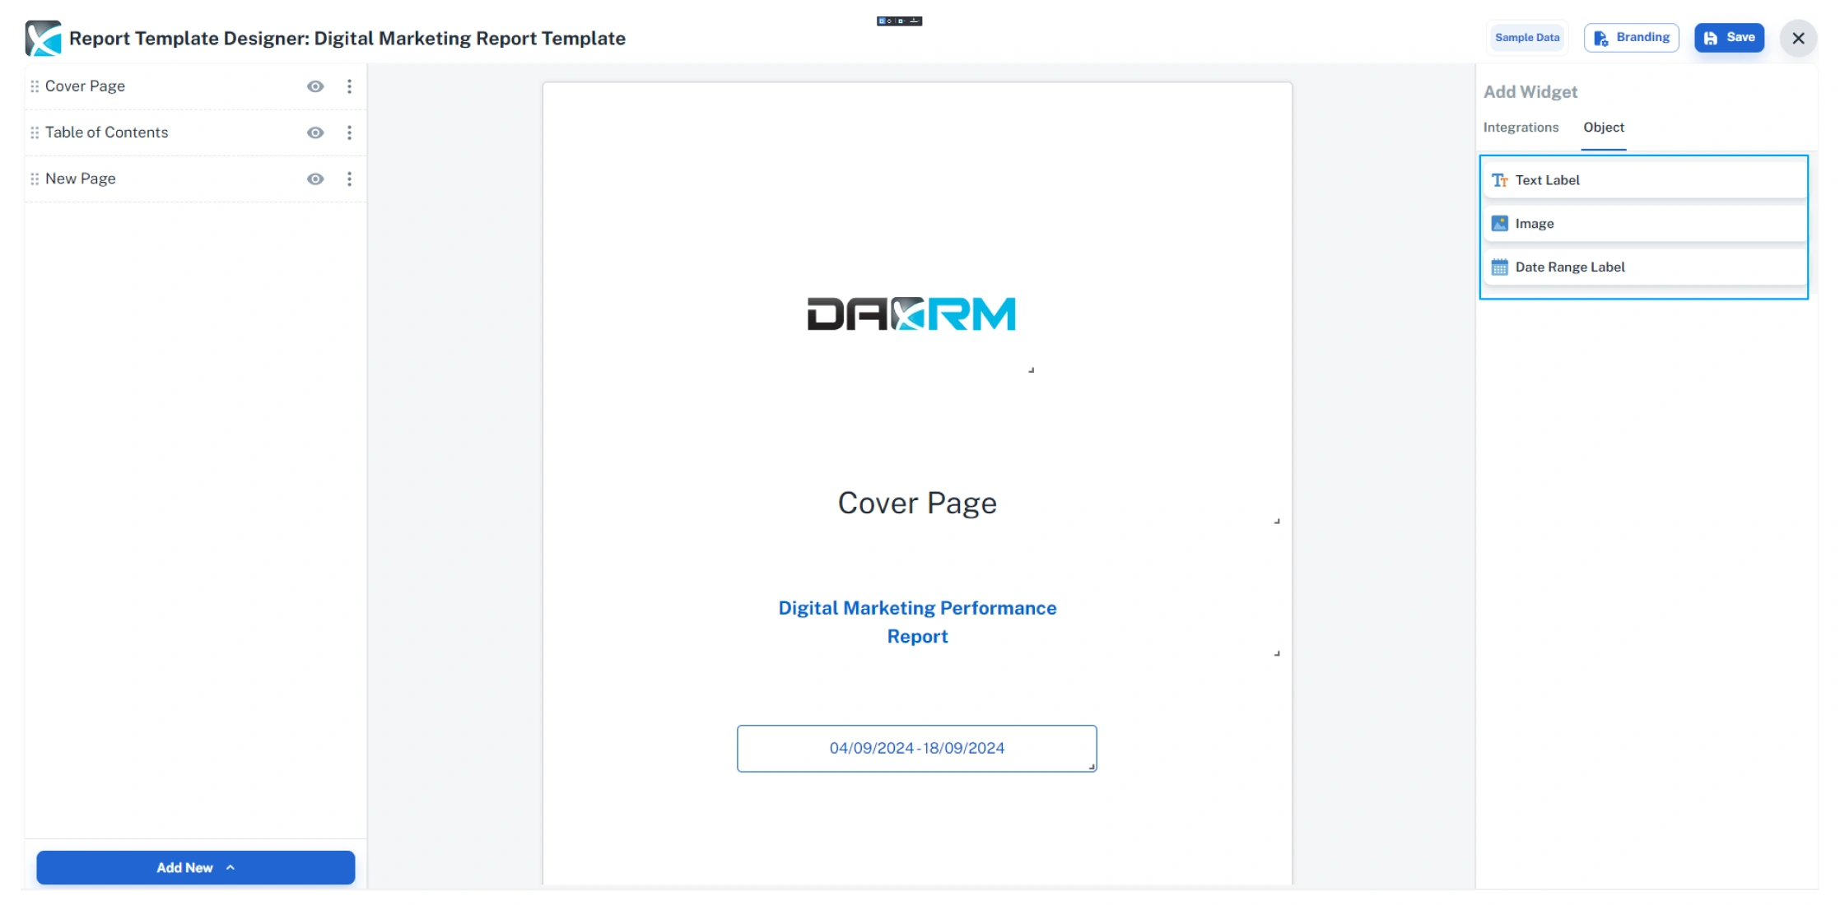This screenshot has width=1840, height=905.
Task: Open the New Page options menu
Action: pyautogui.click(x=349, y=179)
